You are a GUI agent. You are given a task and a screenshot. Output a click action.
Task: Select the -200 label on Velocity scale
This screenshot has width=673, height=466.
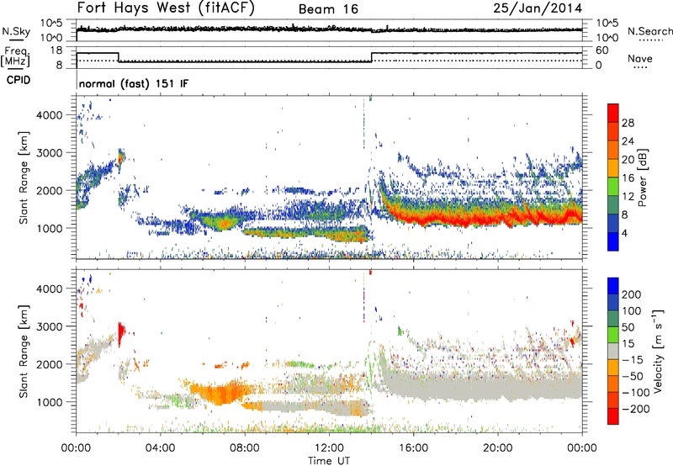pos(636,409)
